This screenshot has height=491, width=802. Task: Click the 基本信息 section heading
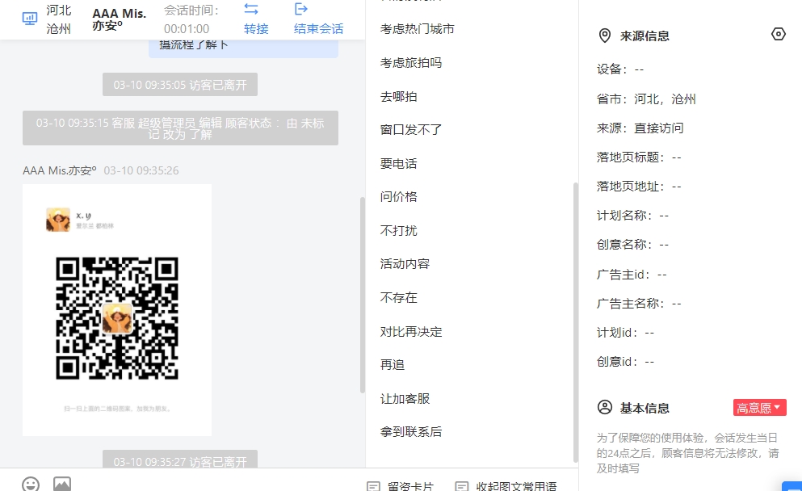(x=645, y=408)
